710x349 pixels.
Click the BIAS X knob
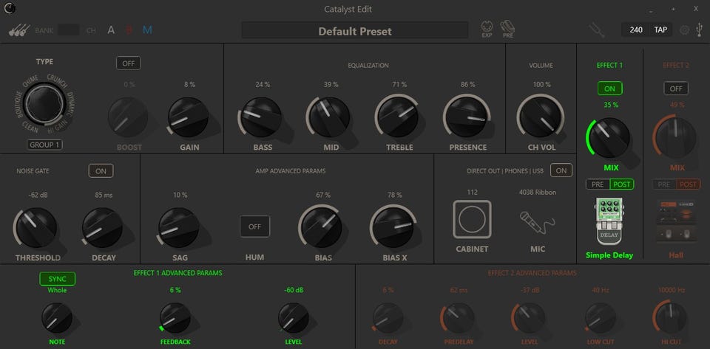393,227
